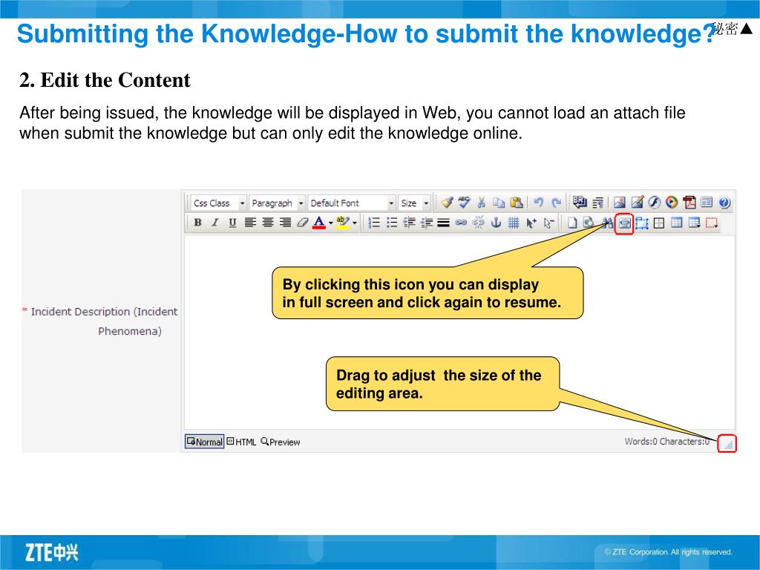Create a new blank document

(572, 223)
